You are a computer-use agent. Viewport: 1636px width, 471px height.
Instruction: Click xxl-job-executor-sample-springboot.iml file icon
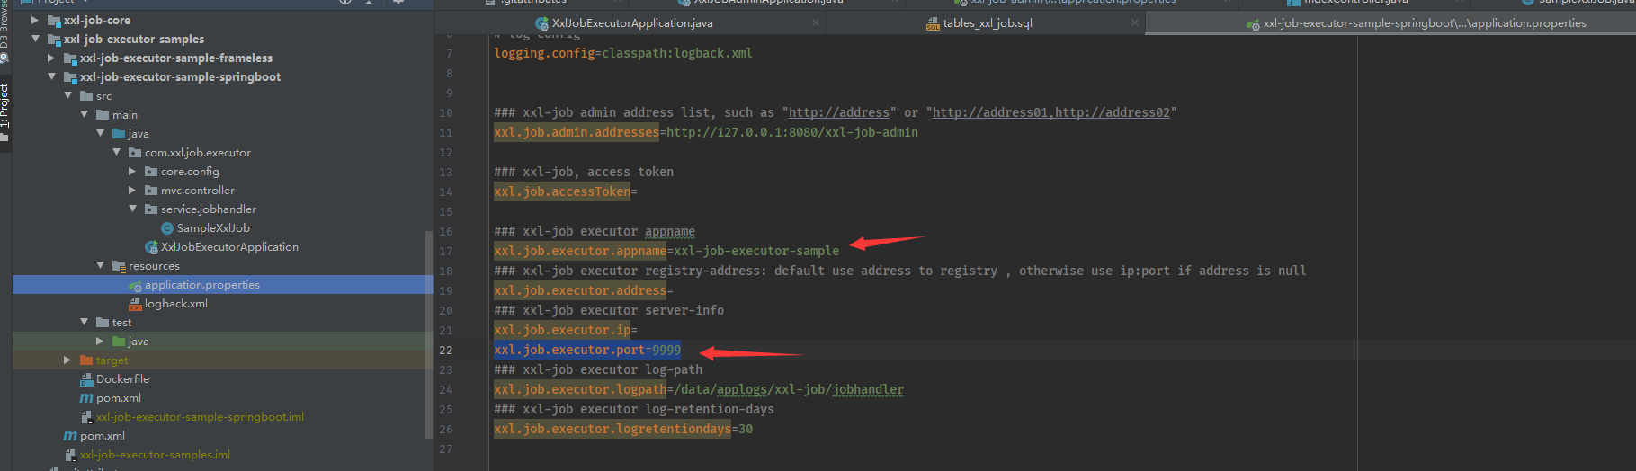pos(86,417)
